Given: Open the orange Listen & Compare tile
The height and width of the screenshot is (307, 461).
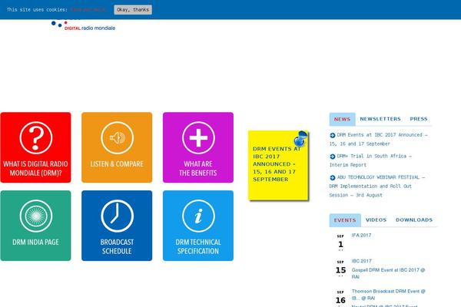Looking at the screenshot, I should 117,147.
